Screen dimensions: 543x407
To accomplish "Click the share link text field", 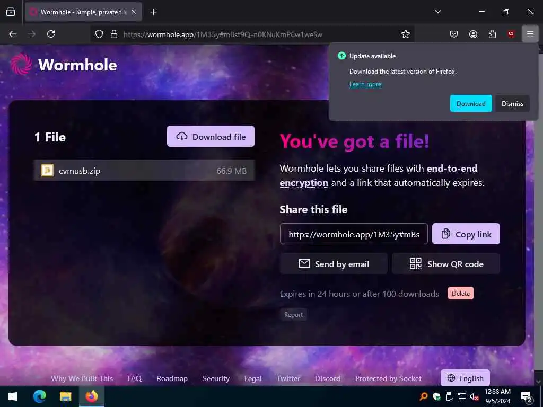I will pyautogui.click(x=354, y=234).
